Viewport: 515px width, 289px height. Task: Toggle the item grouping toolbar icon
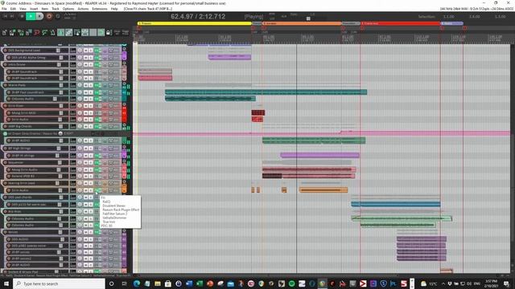(x=68, y=32)
